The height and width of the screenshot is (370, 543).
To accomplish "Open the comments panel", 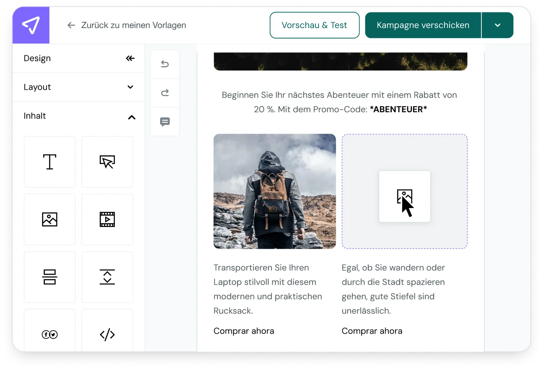I will (x=165, y=122).
